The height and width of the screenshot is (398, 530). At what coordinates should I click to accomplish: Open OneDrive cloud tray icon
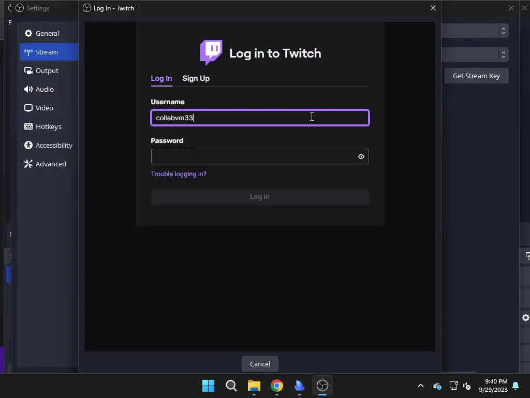click(437, 386)
